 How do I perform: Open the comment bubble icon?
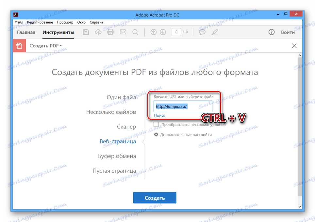click(202, 32)
